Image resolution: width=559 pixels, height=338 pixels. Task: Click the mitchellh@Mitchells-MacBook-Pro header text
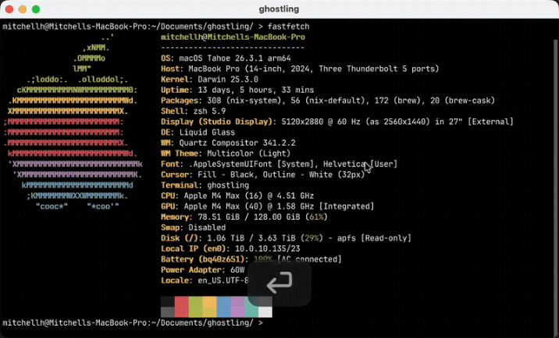point(233,37)
